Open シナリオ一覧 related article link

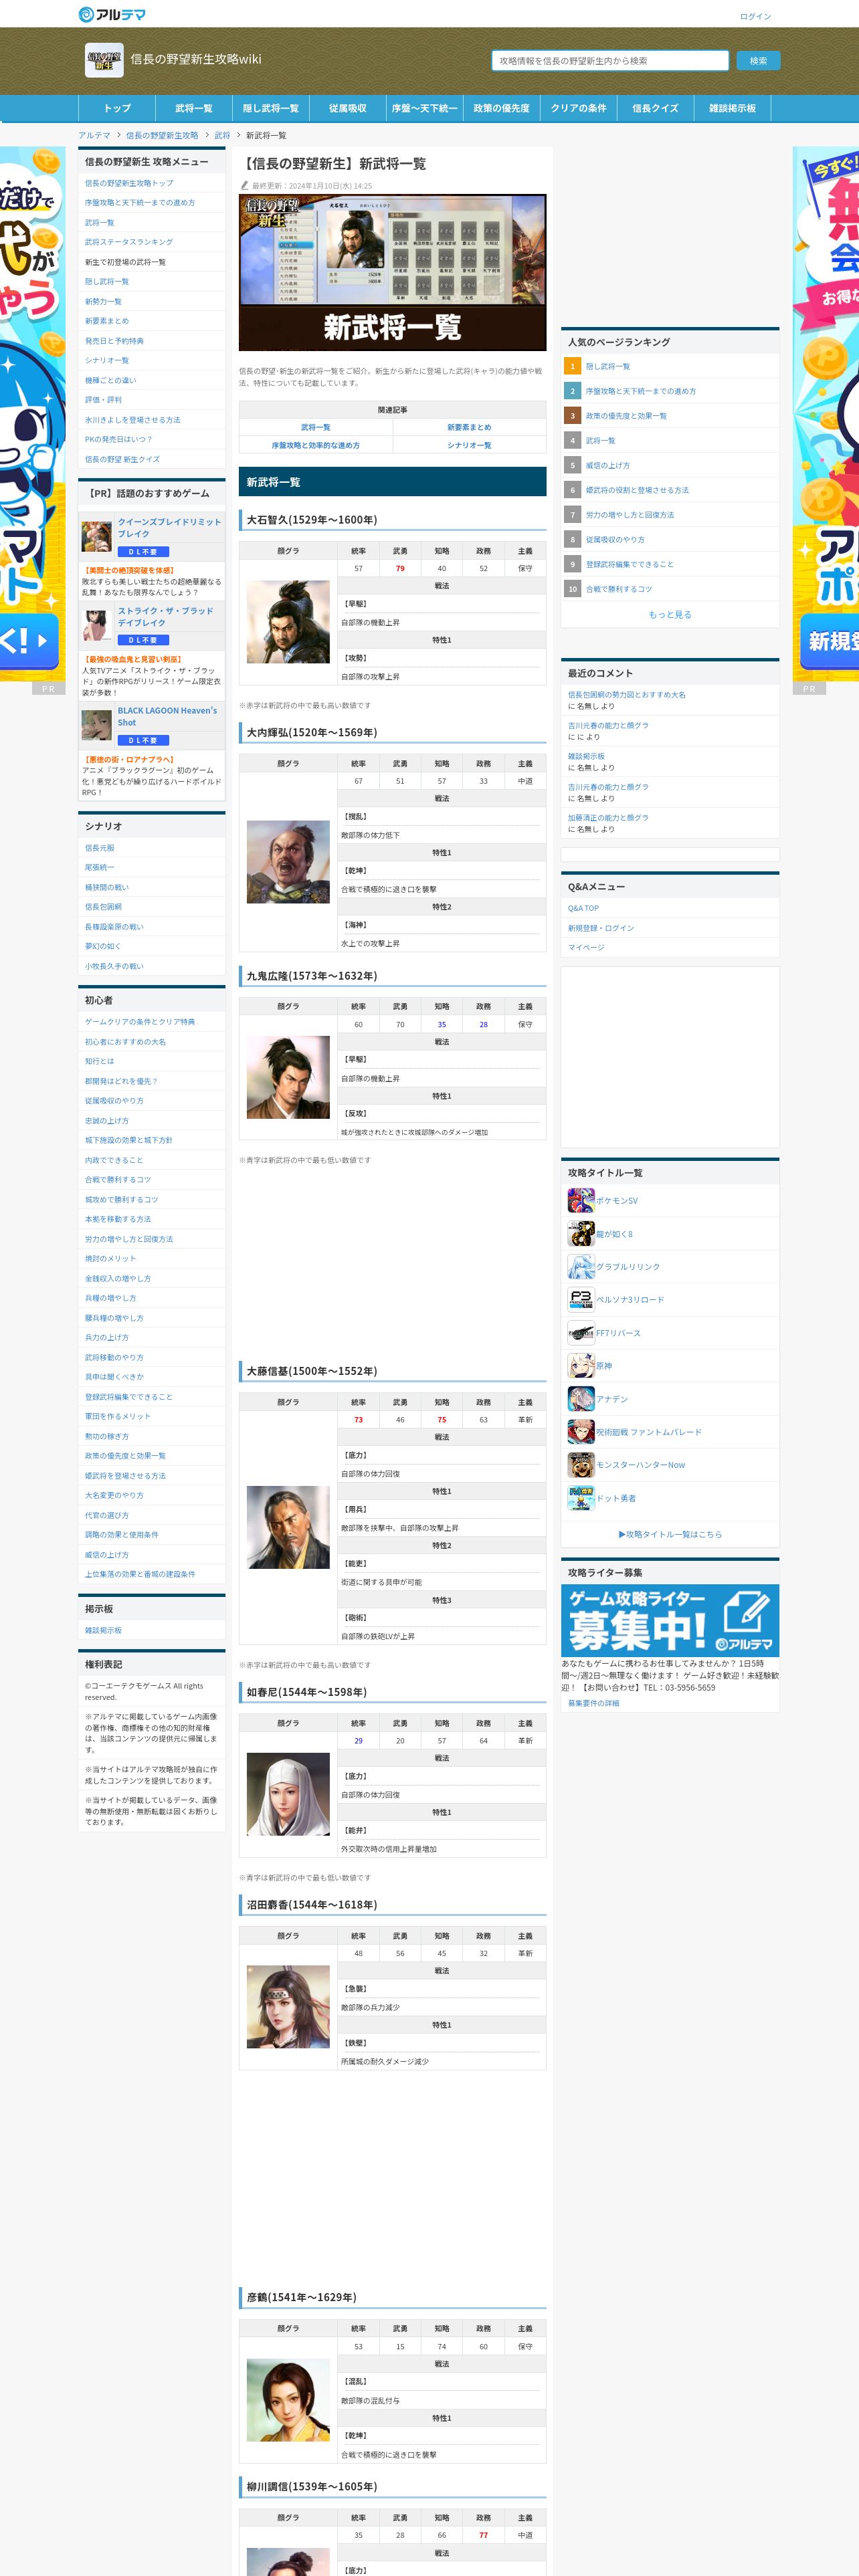[x=469, y=445]
